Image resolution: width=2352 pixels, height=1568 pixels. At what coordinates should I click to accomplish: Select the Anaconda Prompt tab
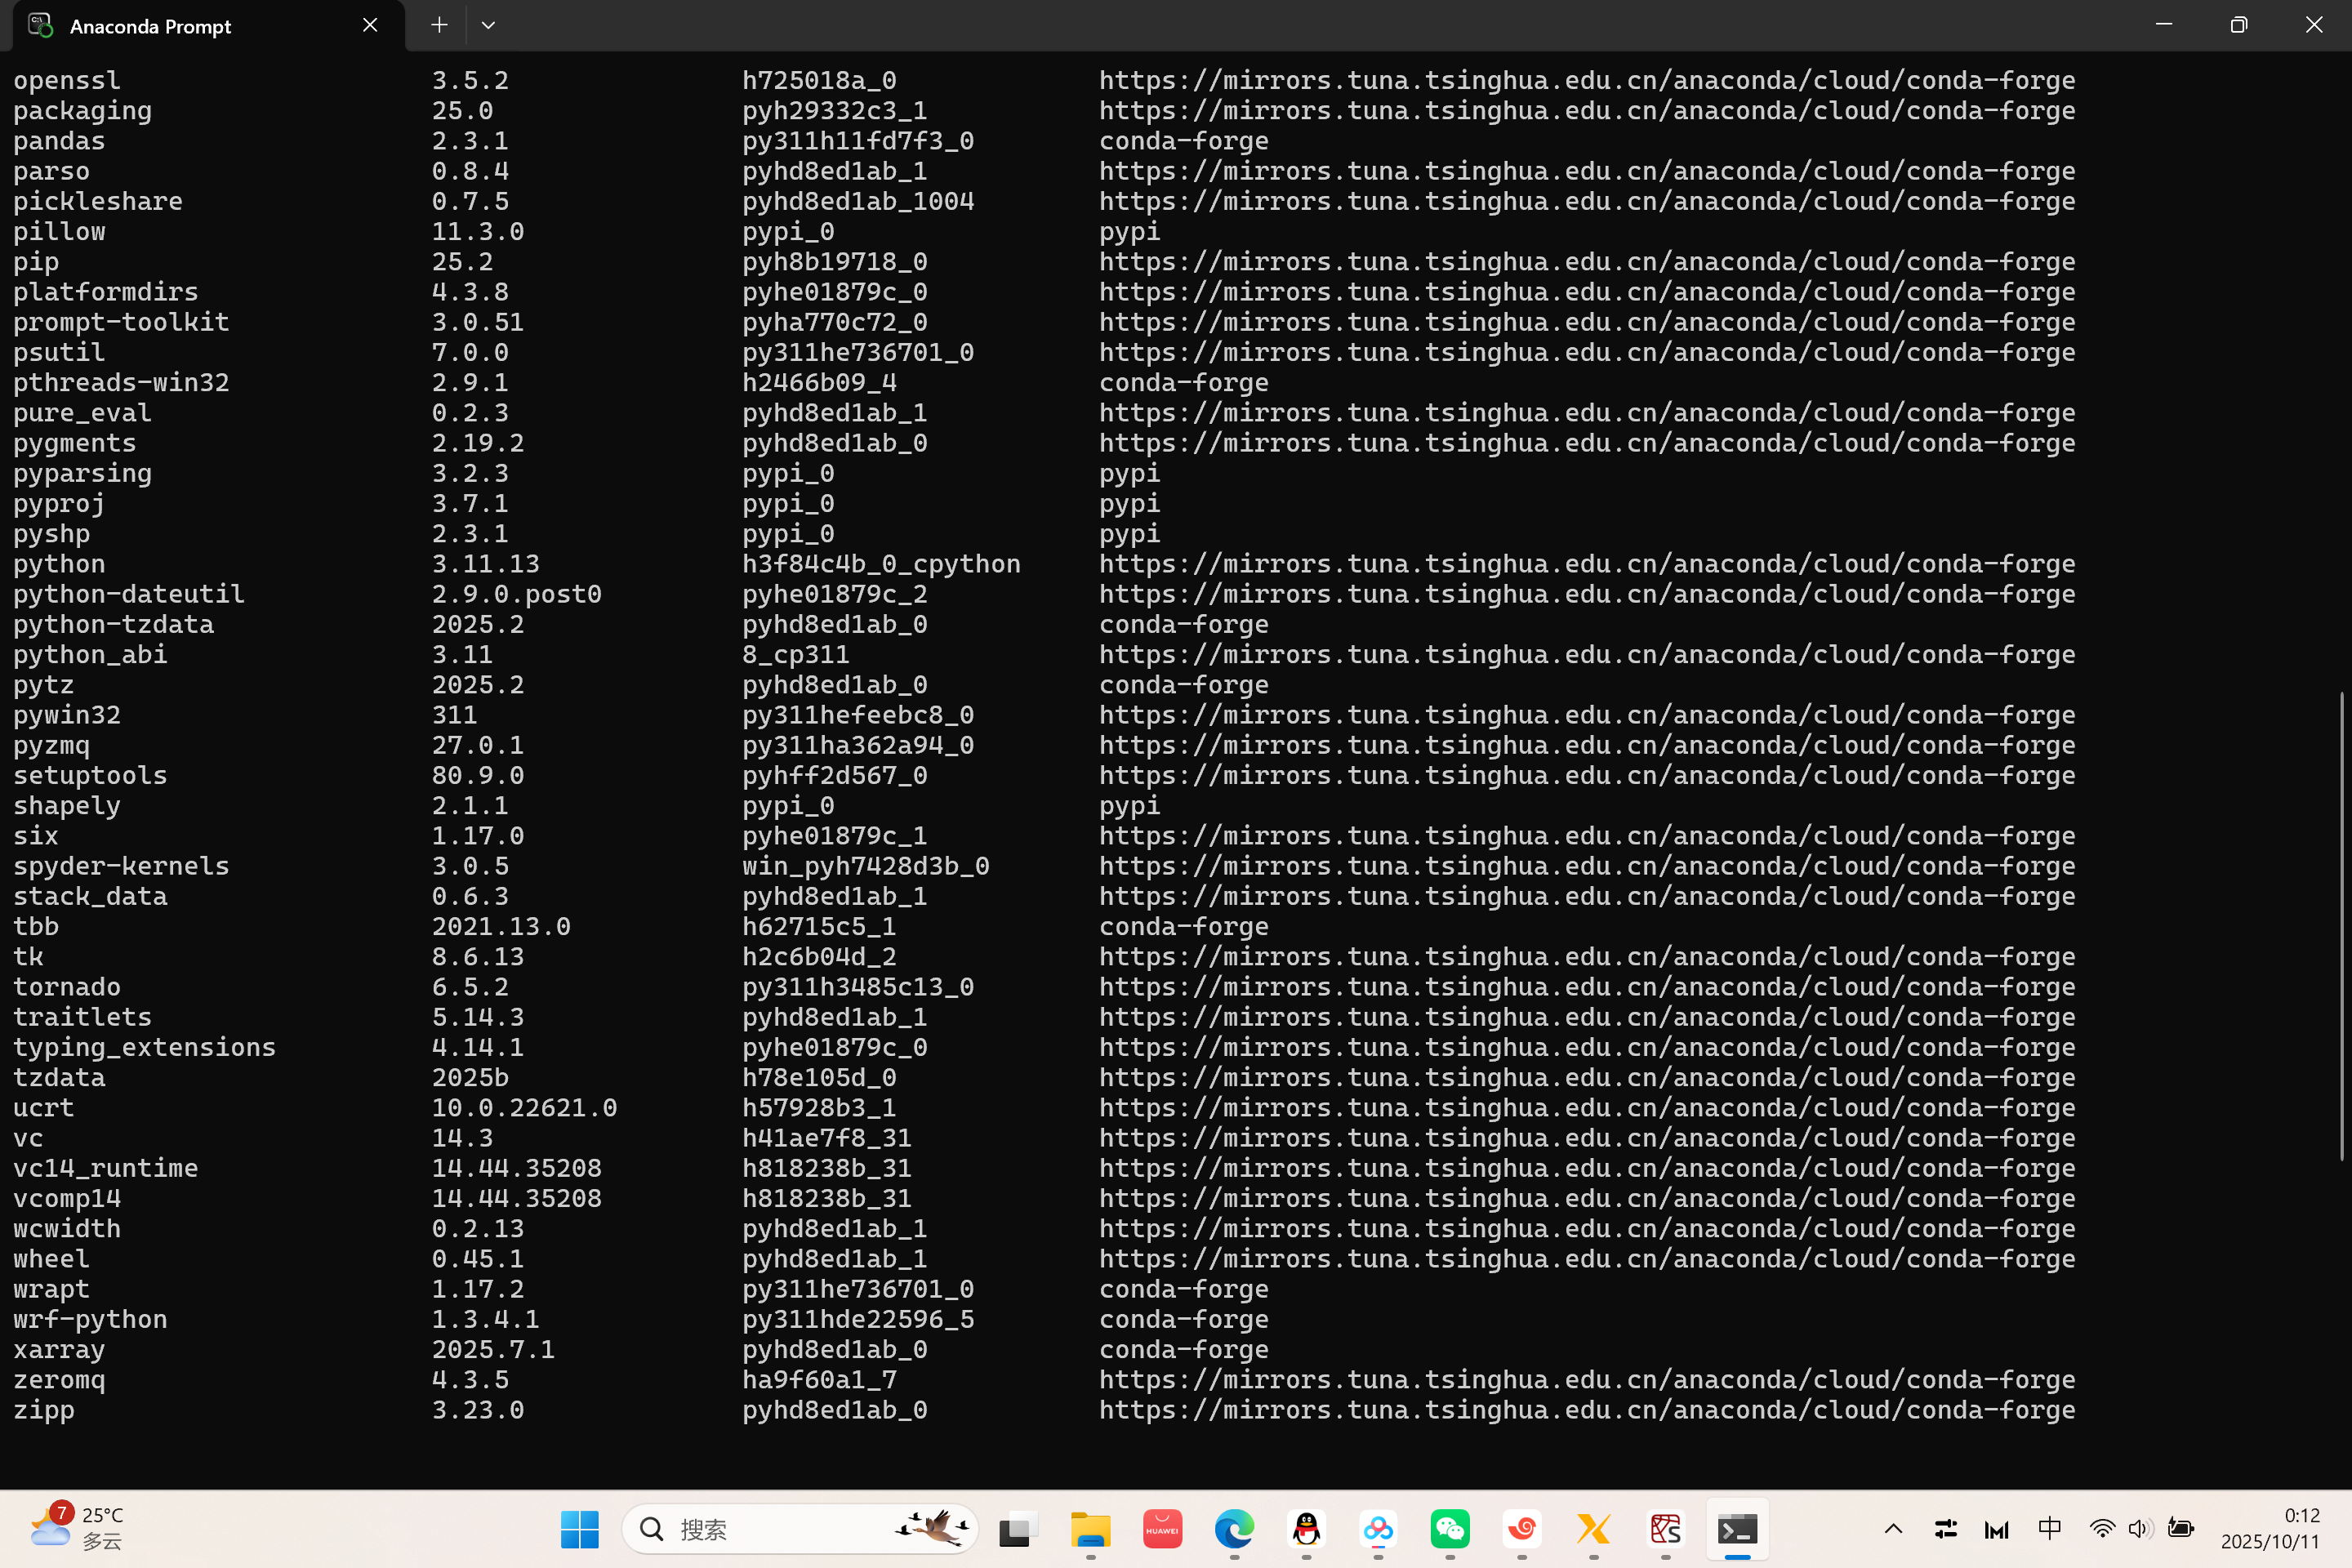point(208,26)
